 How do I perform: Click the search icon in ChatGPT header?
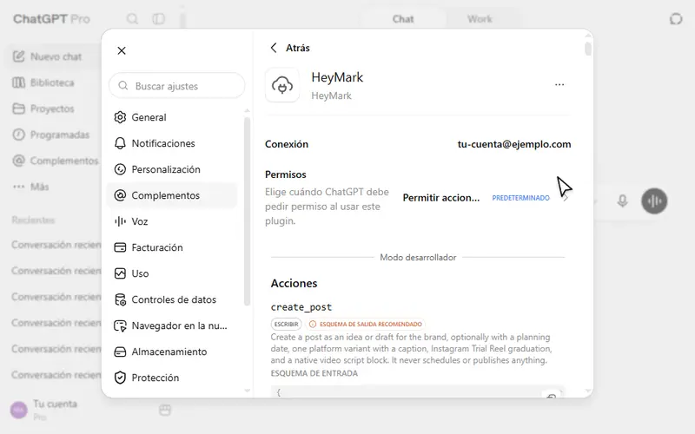pos(132,19)
